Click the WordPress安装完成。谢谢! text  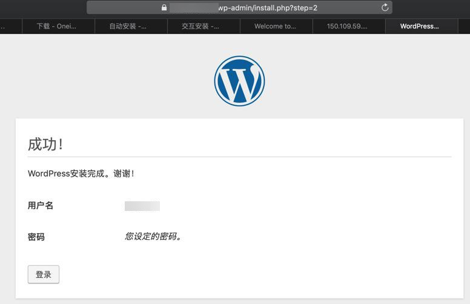[81, 173]
